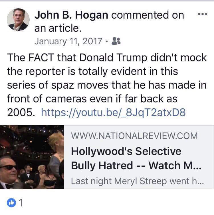Click the John B. Hogan name link
Screen dimensions: 214x215
[x=71, y=15]
